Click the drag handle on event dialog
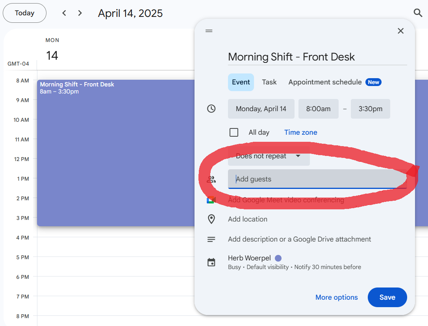428x326 pixels. [x=209, y=31]
